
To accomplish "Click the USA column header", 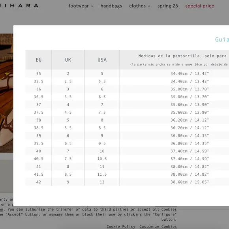I will coord(102,60).
